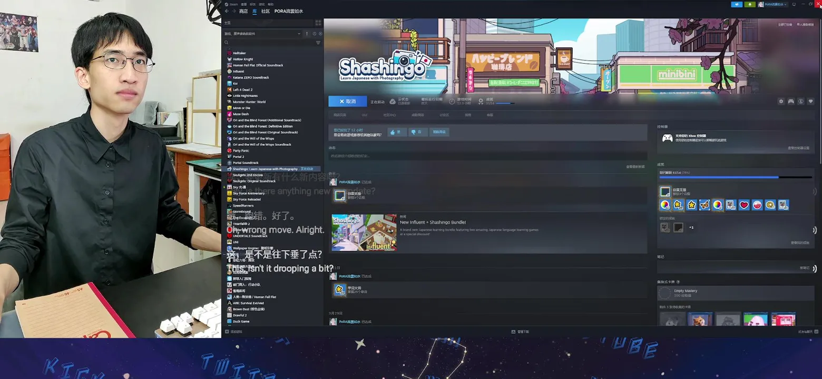Click the cloud status icon under banner

pyautogui.click(x=393, y=102)
